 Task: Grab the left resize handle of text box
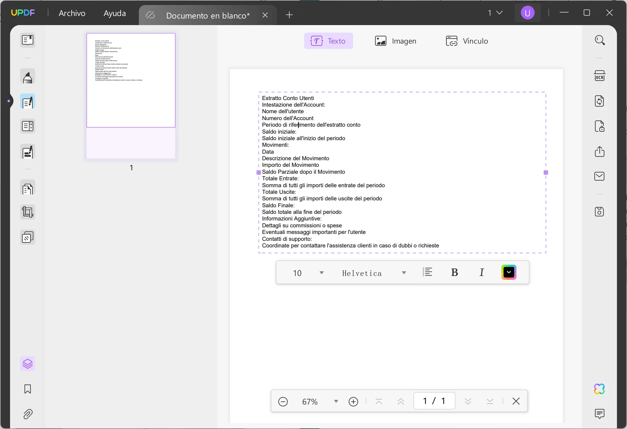click(x=259, y=172)
